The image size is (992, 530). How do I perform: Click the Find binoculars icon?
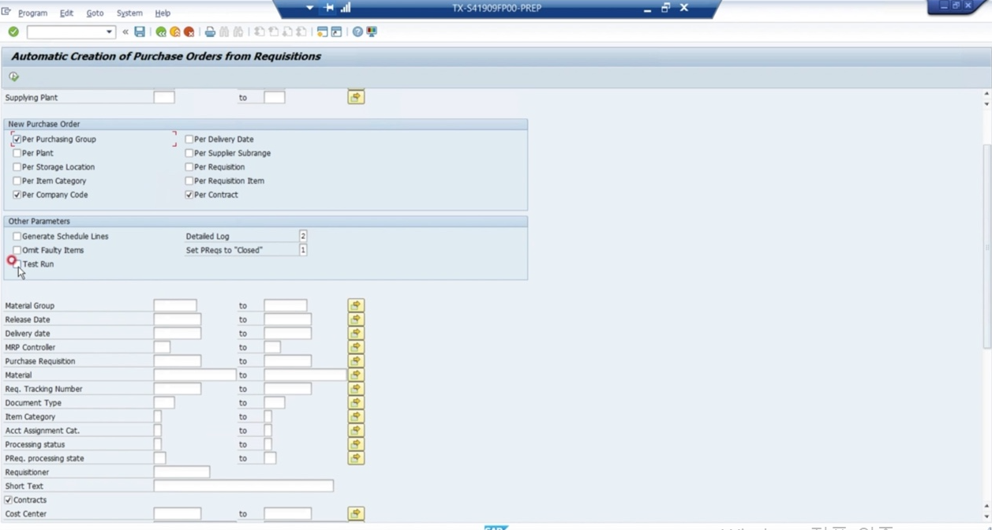[224, 32]
